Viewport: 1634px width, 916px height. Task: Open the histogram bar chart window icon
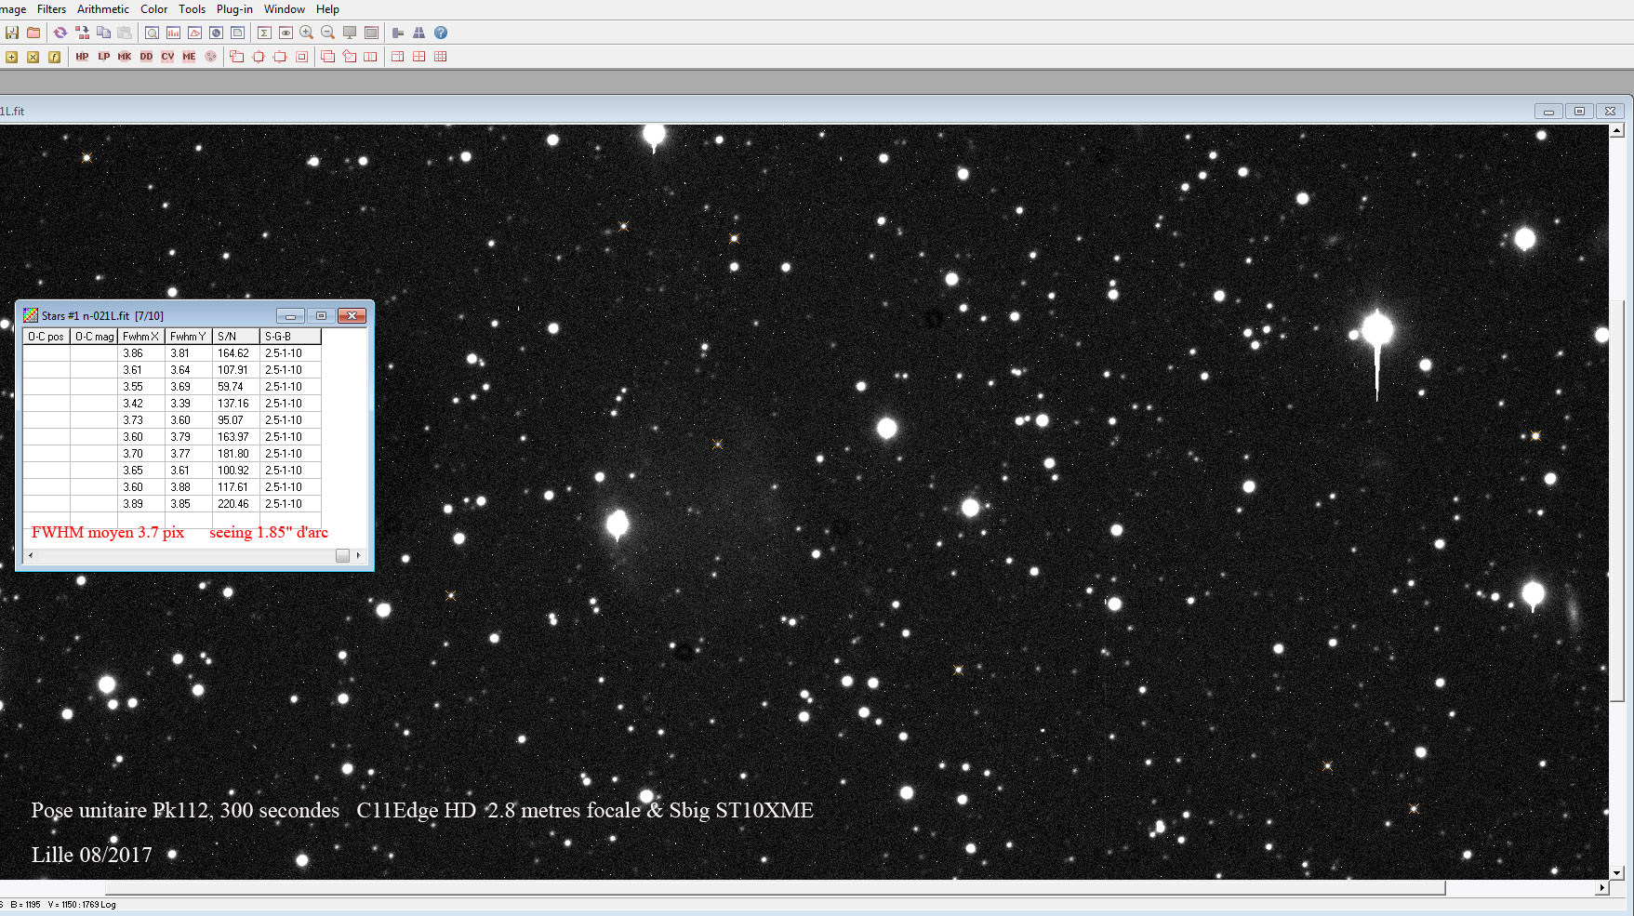tap(173, 33)
